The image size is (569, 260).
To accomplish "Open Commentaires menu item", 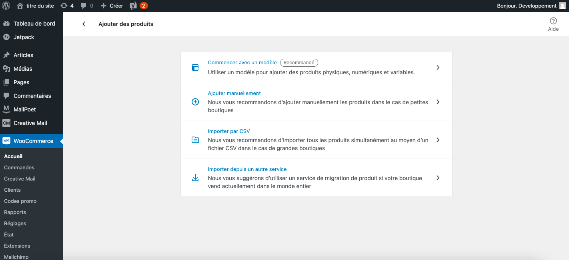I will tap(32, 96).
